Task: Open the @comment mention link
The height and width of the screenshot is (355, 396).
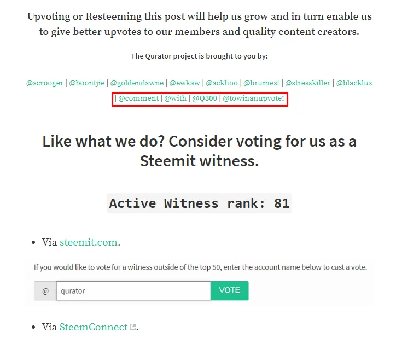Action: 138,98
